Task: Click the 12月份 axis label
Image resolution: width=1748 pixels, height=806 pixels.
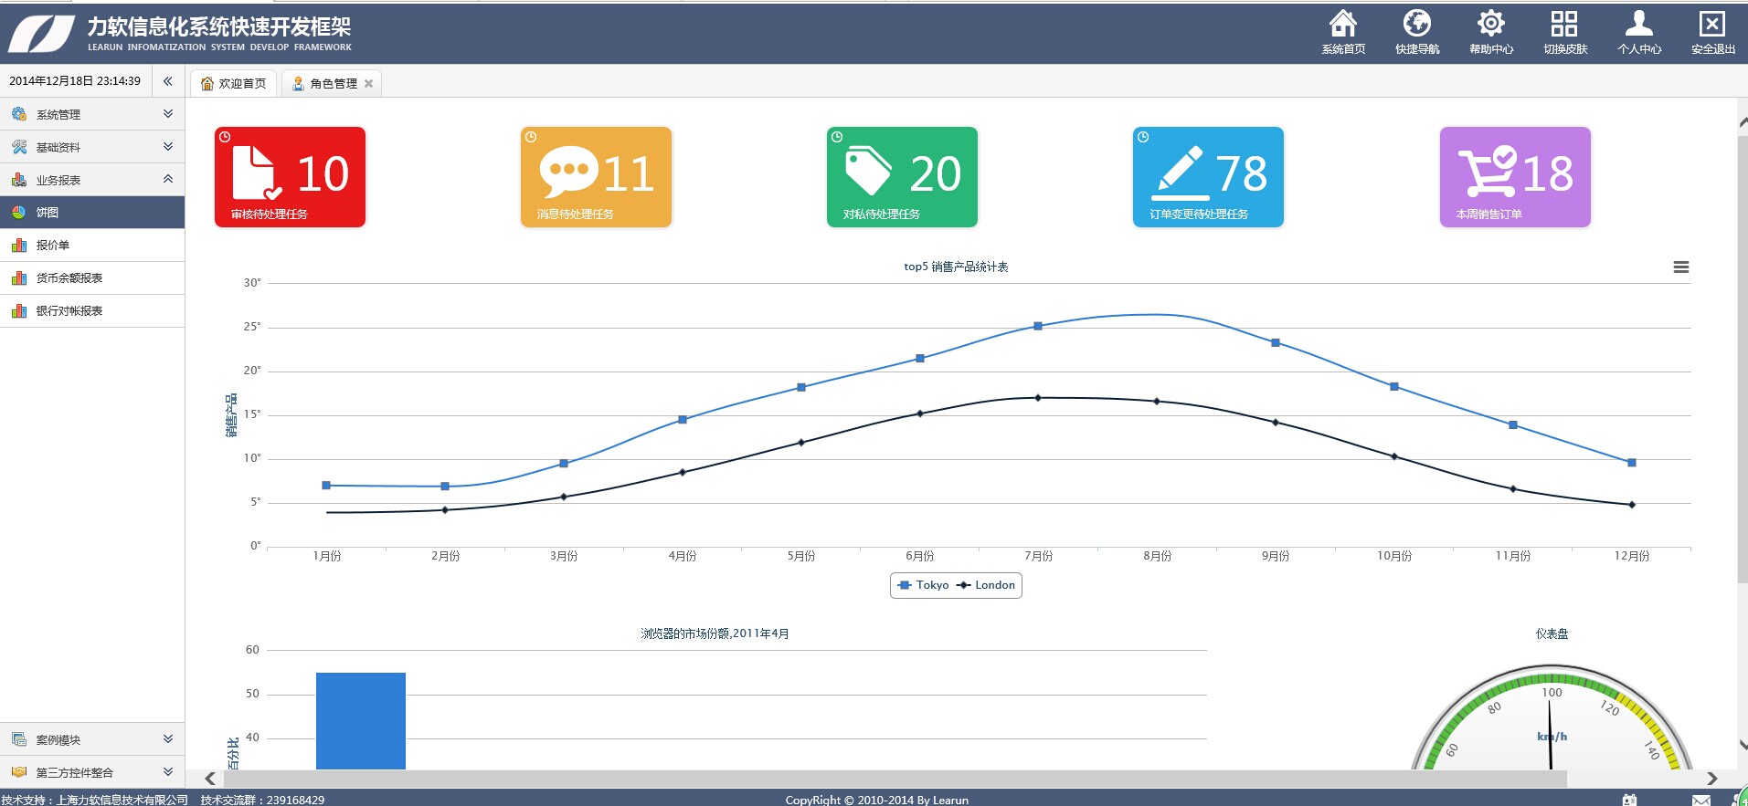Action: tap(1632, 556)
